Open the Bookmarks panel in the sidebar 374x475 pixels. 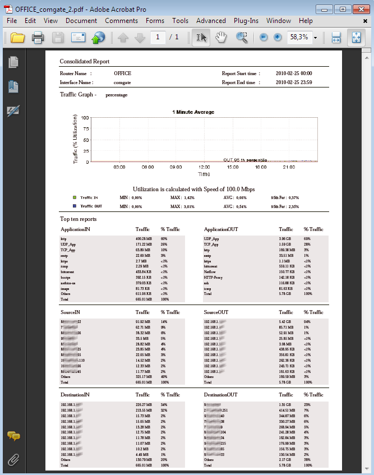tap(13, 86)
